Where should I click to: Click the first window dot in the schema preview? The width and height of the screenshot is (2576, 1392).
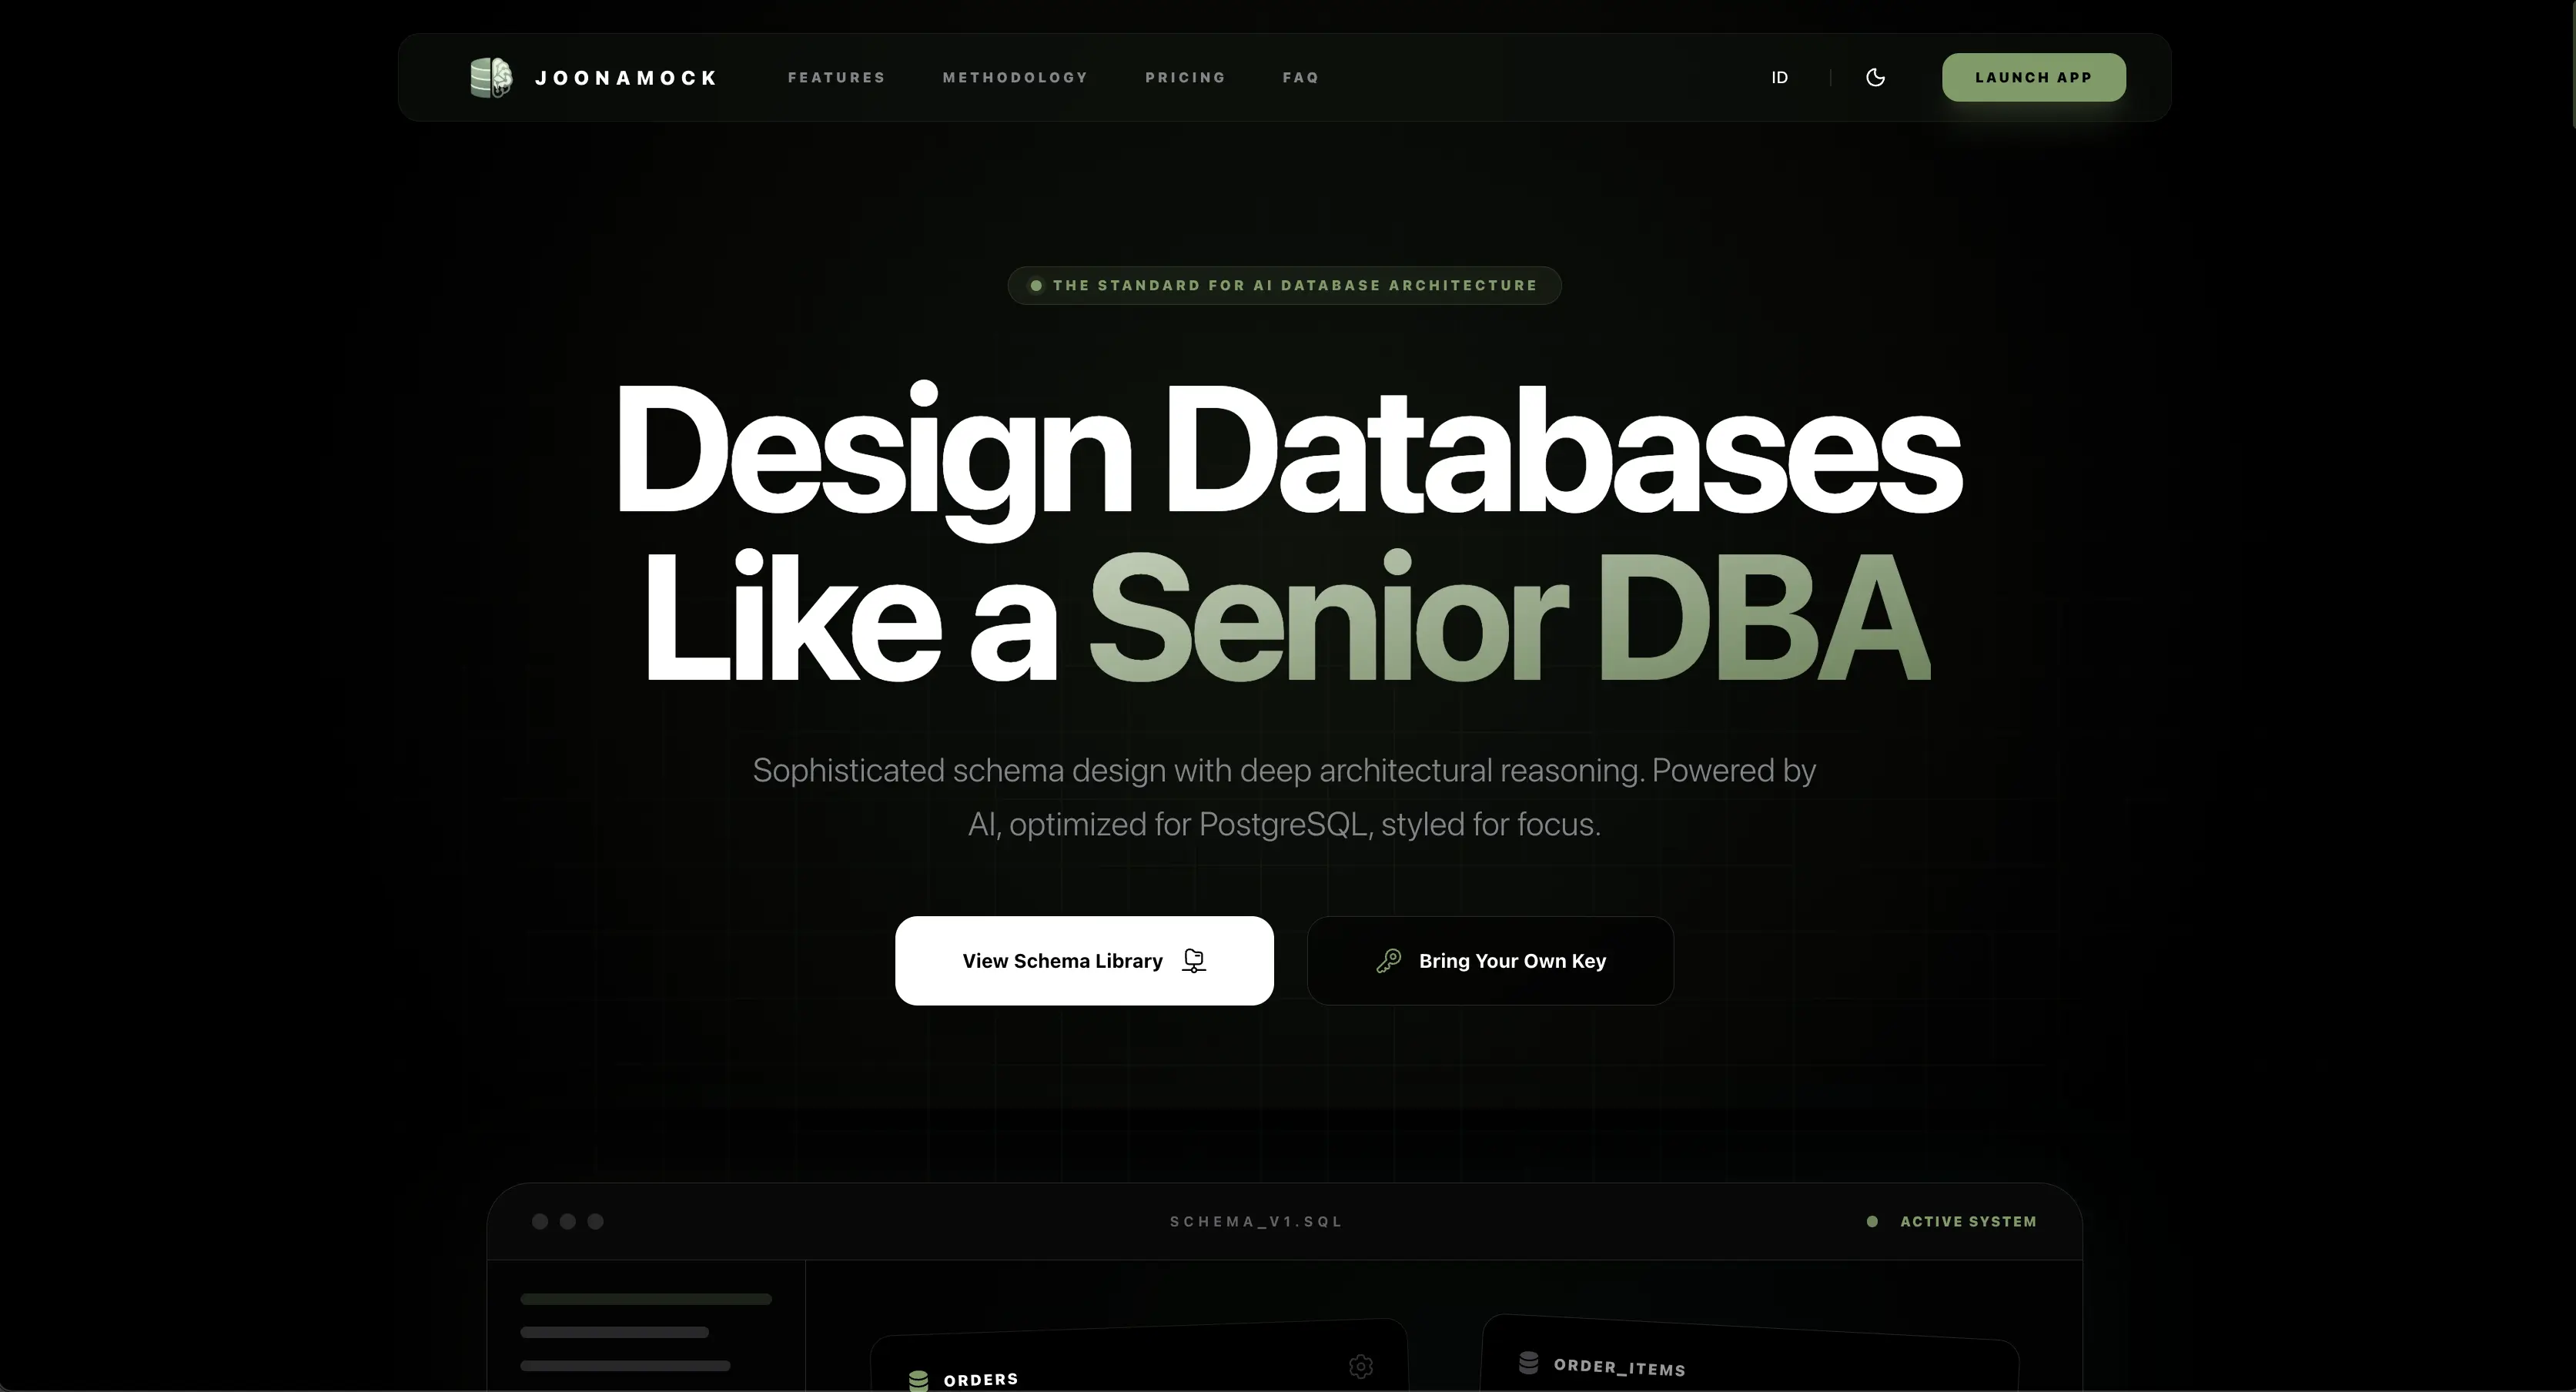(540, 1221)
